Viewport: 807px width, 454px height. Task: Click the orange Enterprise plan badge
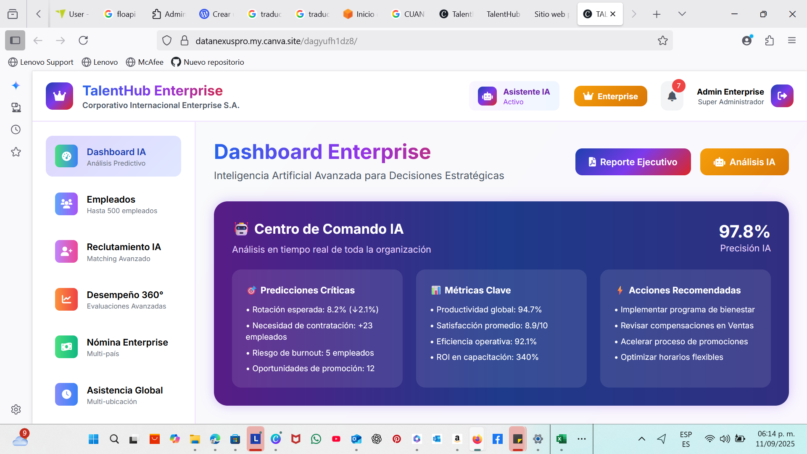pos(610,96)
